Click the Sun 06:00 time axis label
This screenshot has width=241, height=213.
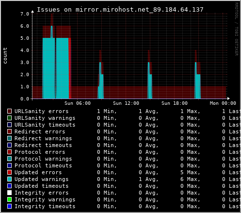[78, 103]
